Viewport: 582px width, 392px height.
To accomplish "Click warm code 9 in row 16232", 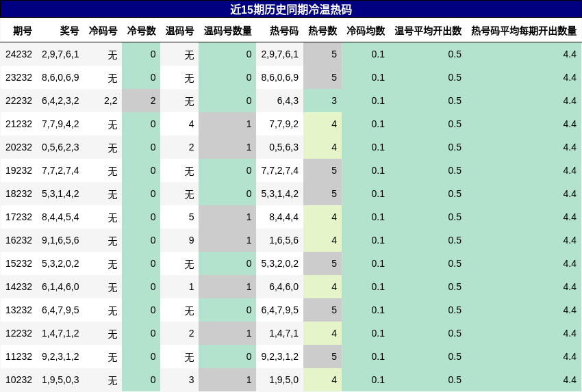I will click(191, 240).
